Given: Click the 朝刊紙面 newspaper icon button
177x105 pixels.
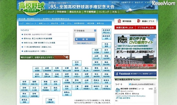Looking at the screenshot, I should [x=125, y=21].
